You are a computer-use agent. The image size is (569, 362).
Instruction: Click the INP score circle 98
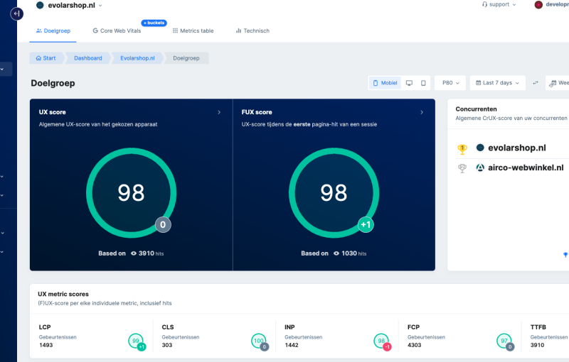pyautogui.click(x=381, y=341)
